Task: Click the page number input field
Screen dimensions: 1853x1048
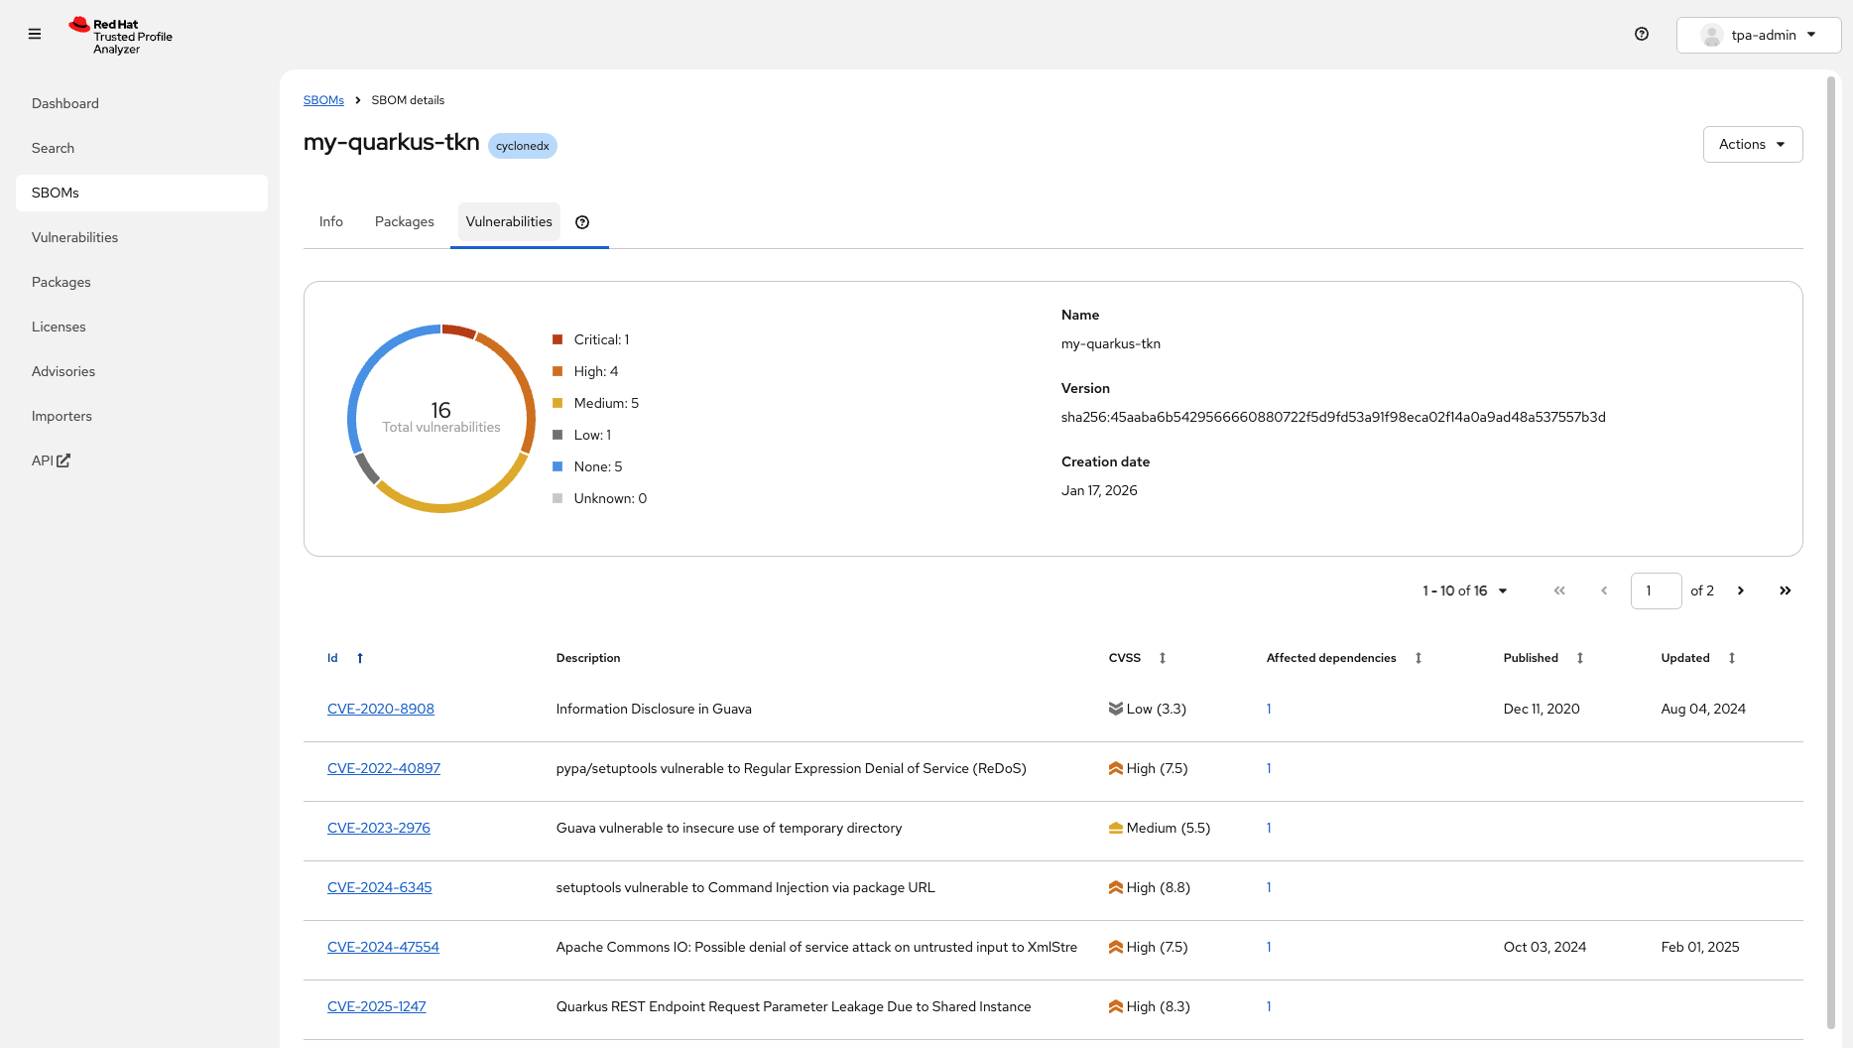Action: click(1655, 590)
